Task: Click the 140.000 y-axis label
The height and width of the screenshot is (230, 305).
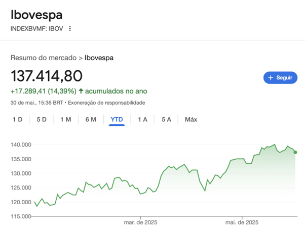Action: (21, 145)
